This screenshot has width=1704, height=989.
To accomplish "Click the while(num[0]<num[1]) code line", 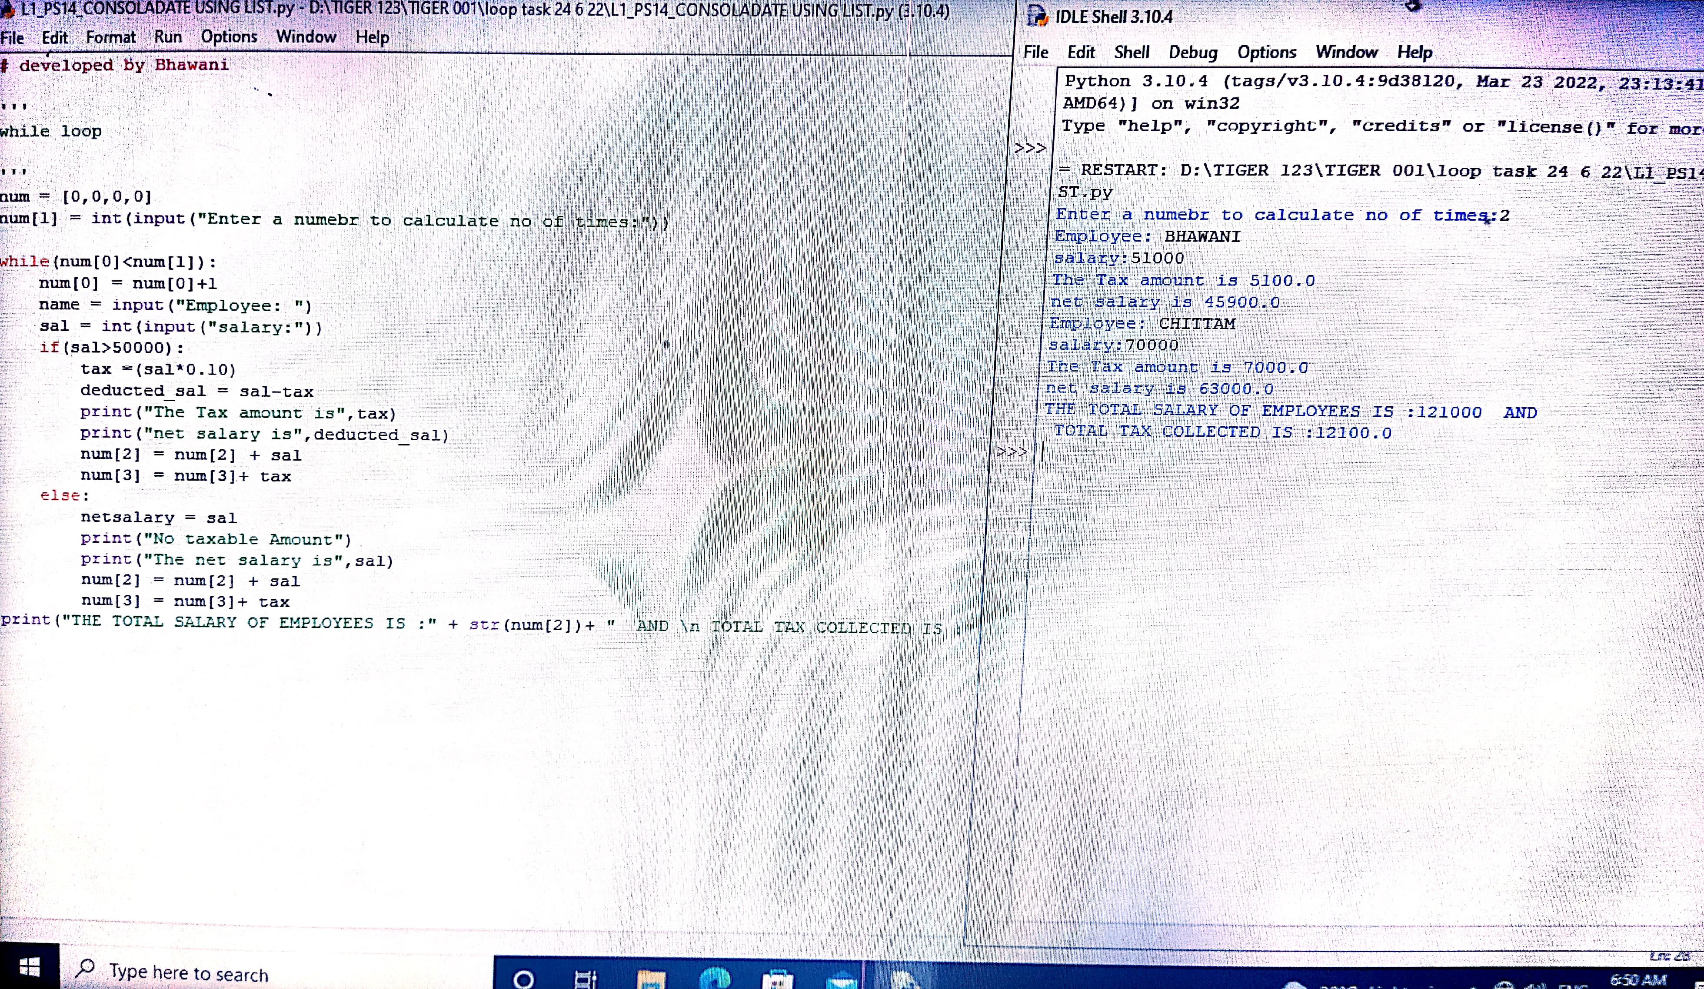I will tap(108, 262).
